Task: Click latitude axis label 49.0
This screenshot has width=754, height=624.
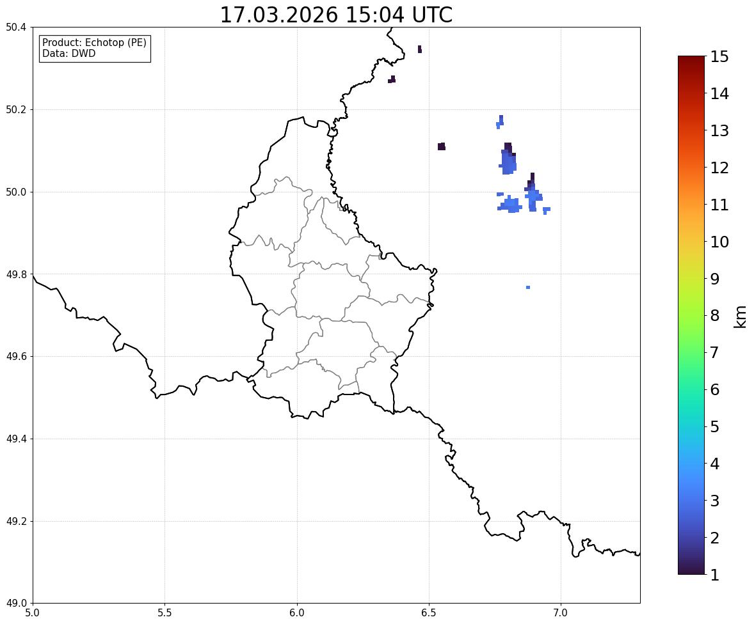Action: click(15, 604)
